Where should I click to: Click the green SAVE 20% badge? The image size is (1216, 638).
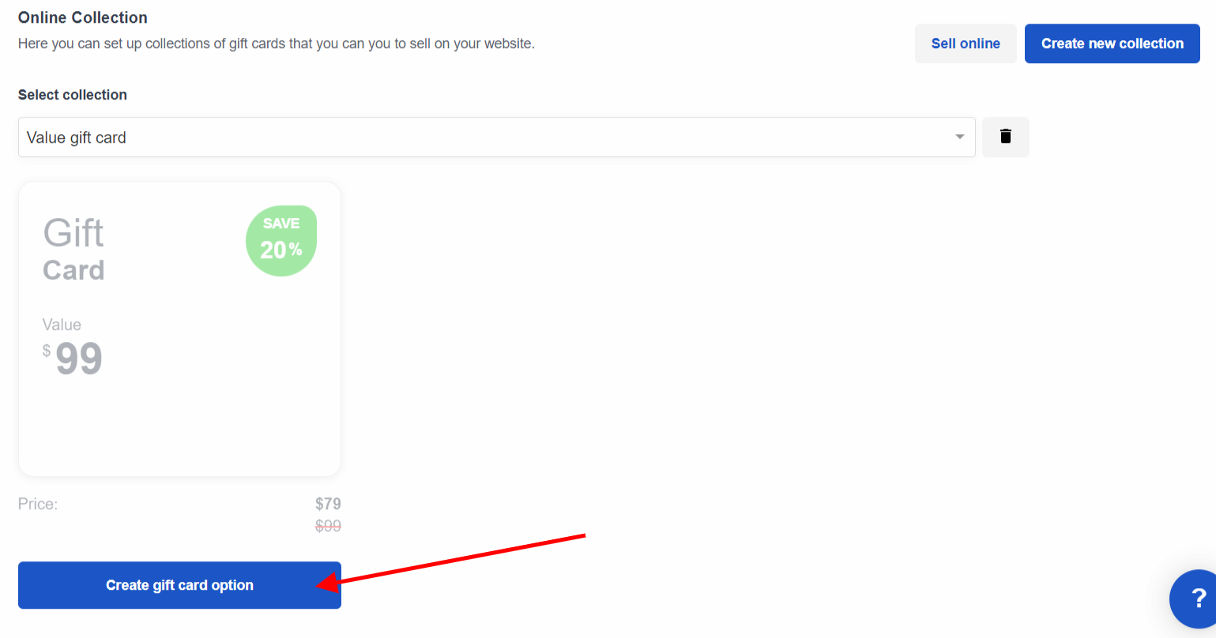click(281, 241)
